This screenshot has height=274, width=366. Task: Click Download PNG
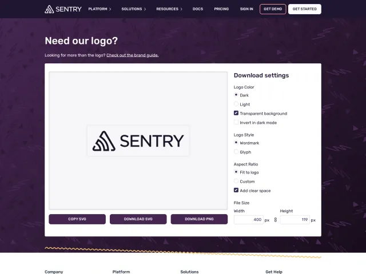point(199,219)
